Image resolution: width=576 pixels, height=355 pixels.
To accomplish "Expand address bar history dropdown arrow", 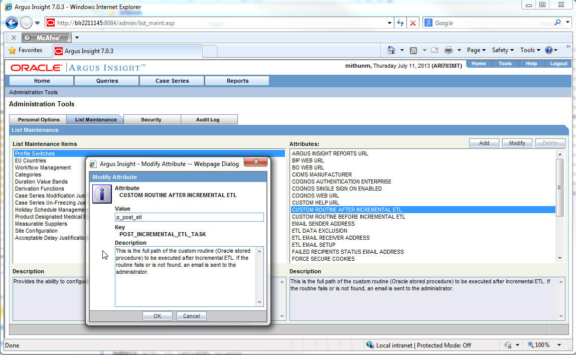I will (x=389, y=23).
